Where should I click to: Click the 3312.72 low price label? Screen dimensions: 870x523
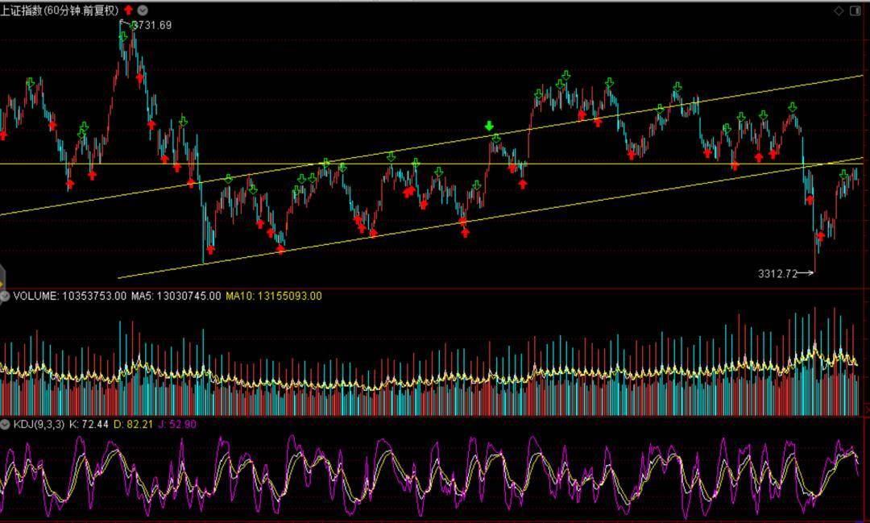point(777,273)
